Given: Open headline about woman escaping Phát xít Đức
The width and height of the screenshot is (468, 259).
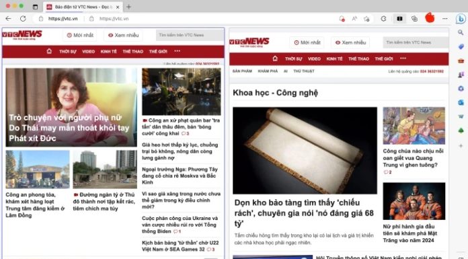Looking at the screenshot, I should [x=69, y=128].
